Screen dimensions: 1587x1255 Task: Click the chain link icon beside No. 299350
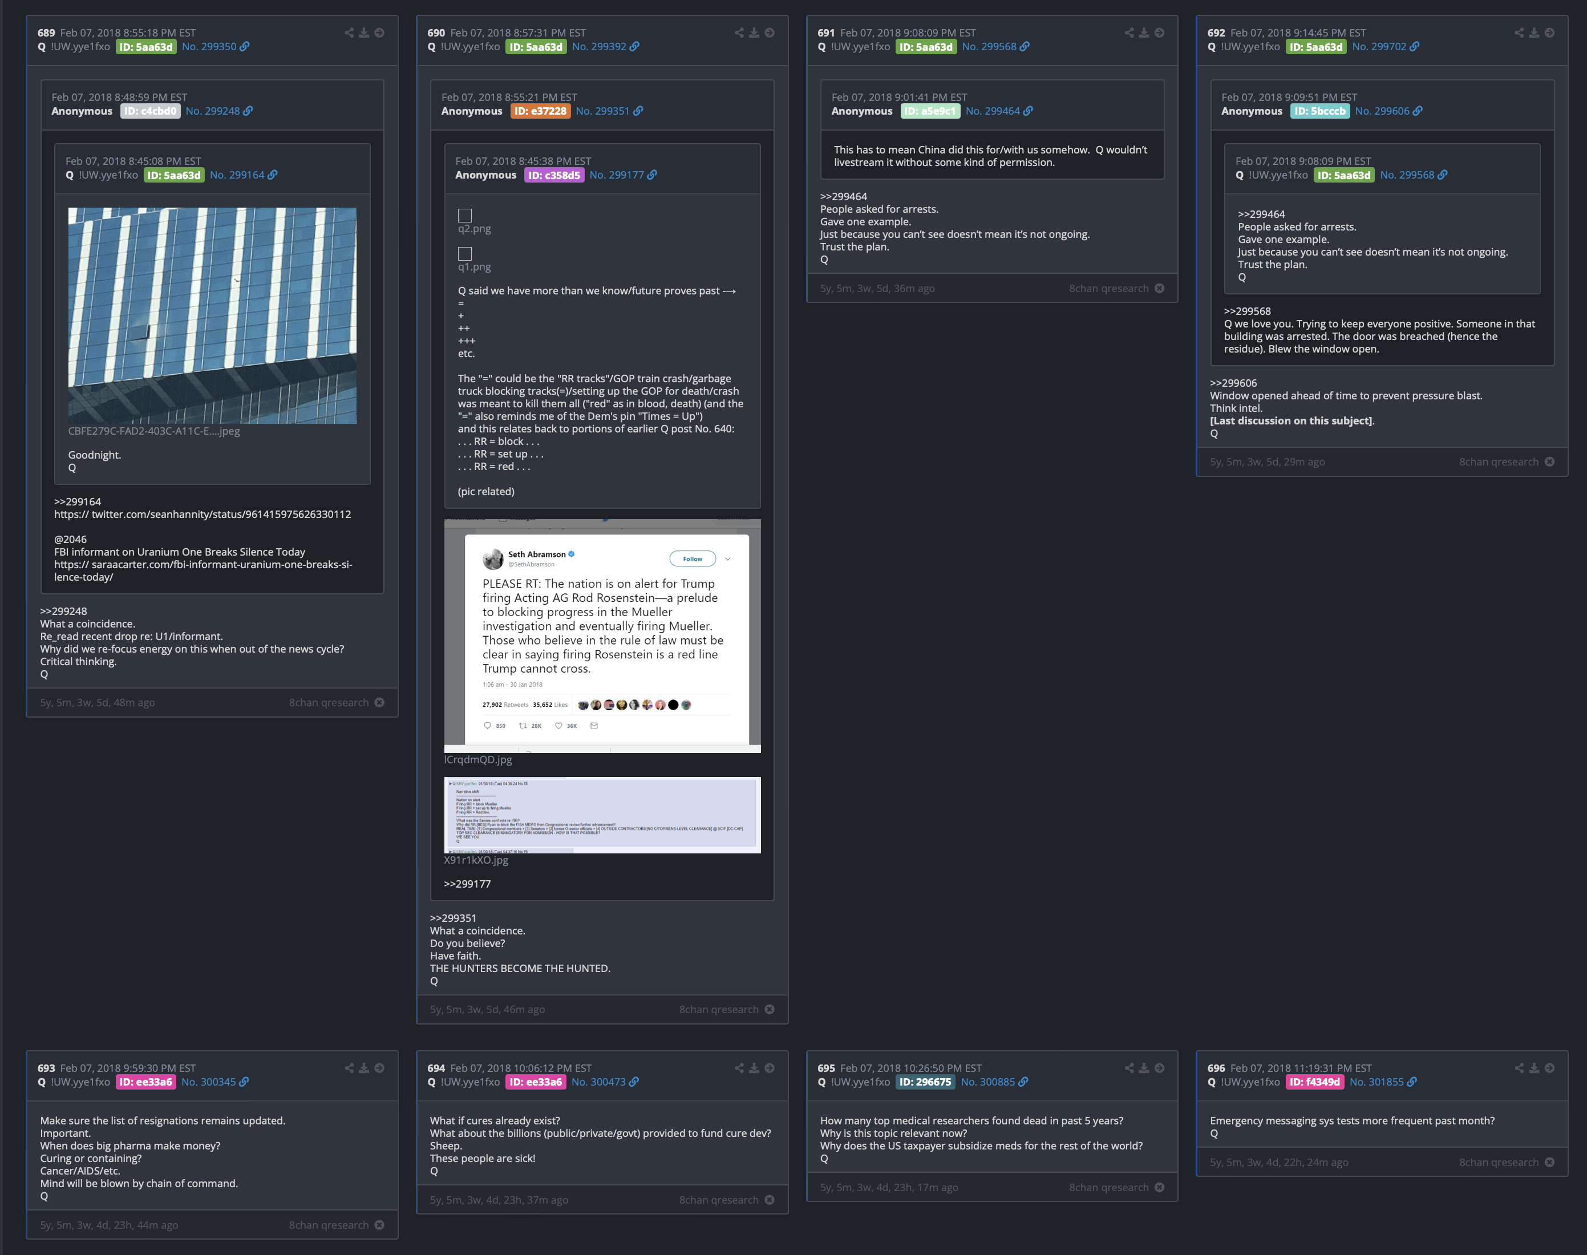tap(245, 46)
